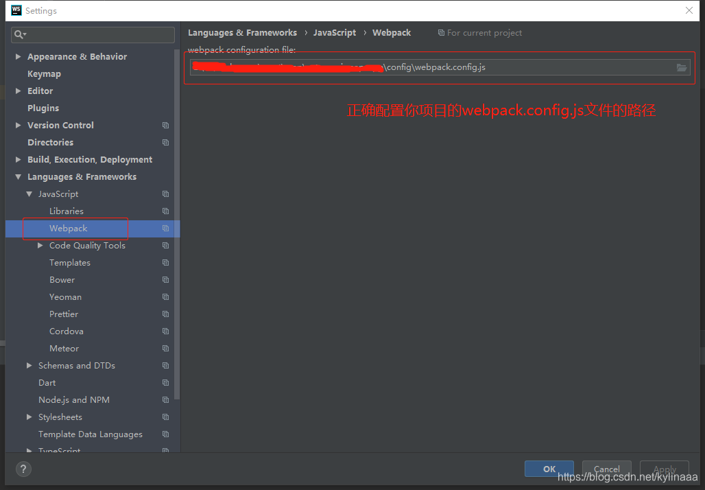The height and width of the screenshot is (490, 705).
Task: Click the For current project icon in header
Action: (441, 33)
